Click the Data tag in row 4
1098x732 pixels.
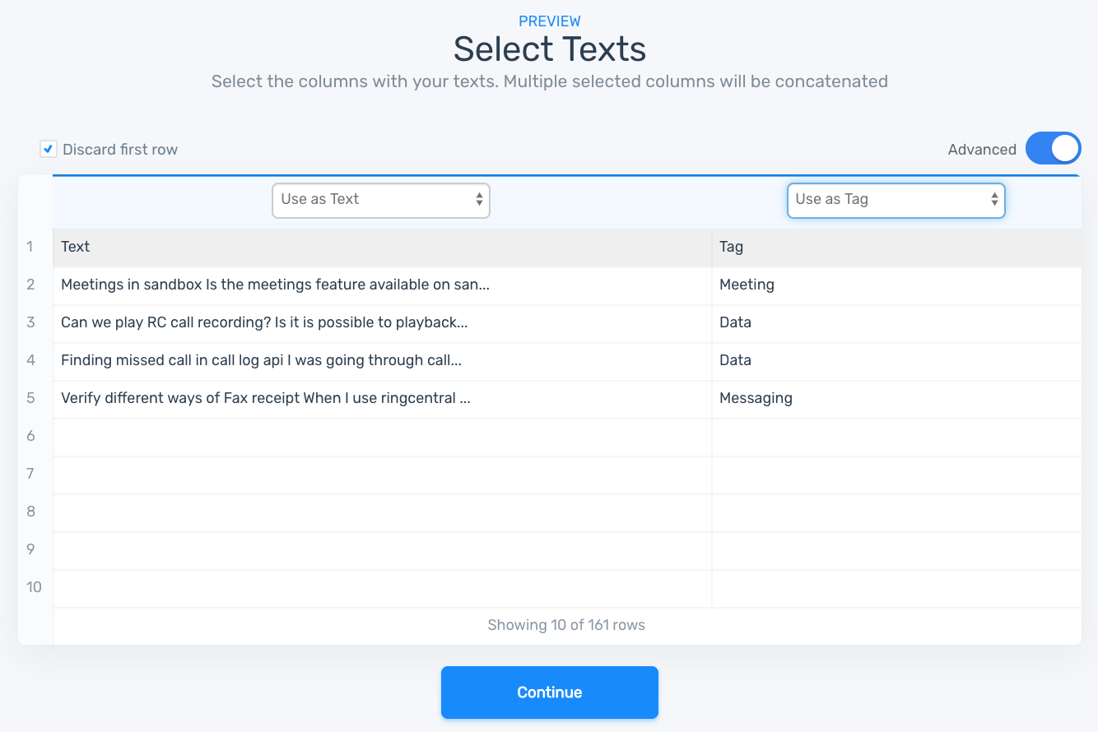[x=735, y=360]
